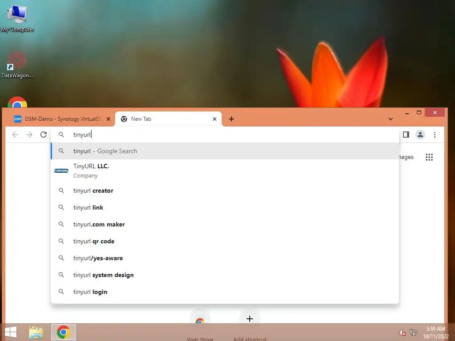455x341 pixels.
Task: Open the Web Store shortcut
Action: [x=200, y=321]
